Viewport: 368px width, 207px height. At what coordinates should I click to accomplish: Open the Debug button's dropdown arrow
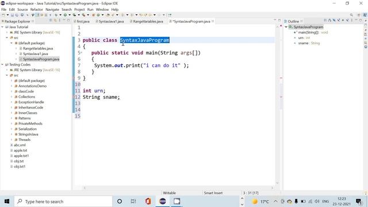pos(60,15)
